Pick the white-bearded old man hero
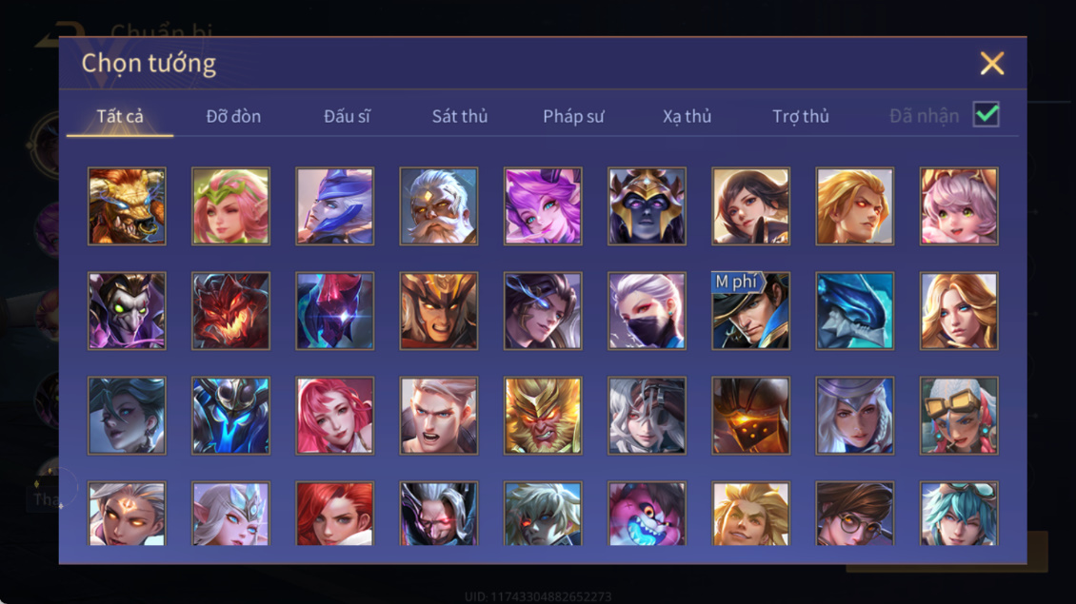Viewport: 1076px width, 604px height. (439, 206)
